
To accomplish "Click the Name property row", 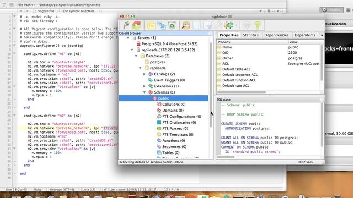I will click(x=268, y=47).
